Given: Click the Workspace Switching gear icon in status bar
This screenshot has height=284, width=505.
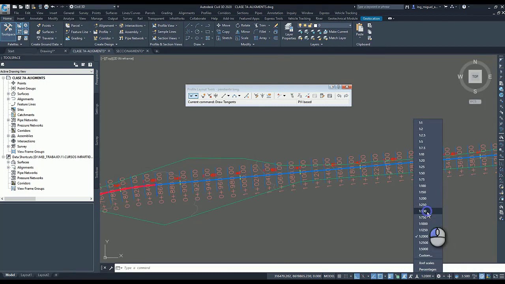Looking at the screenshot, I should coord(438,276).
